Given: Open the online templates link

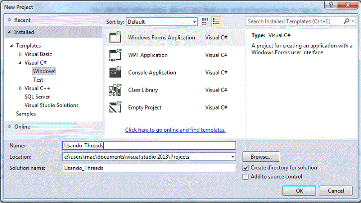Looking at the screenshot, I should (x=175, y=130).
